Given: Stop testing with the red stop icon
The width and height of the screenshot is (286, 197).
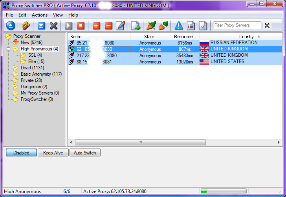Looking at the screenshot, I should pyautogui.click(x=81, y=26).
